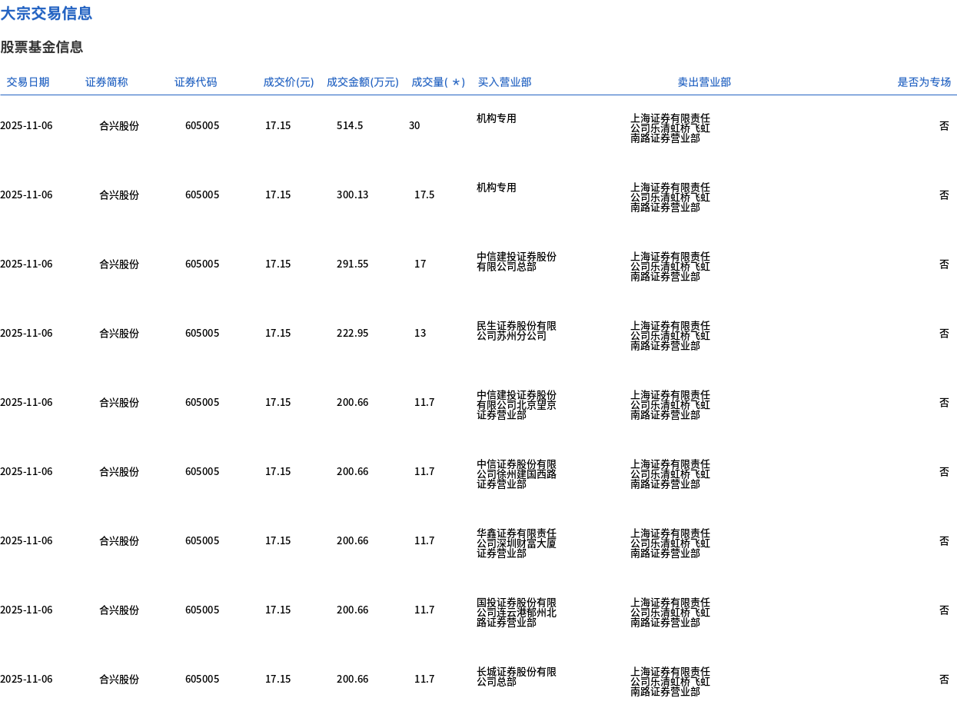Click the 否 value in the 300.13 row
Viewport: 957px width, 718px height.
[944, 194]
